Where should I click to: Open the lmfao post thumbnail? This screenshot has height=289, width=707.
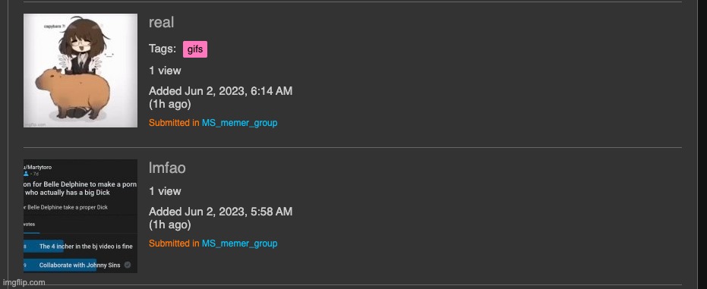coord(80,216)
